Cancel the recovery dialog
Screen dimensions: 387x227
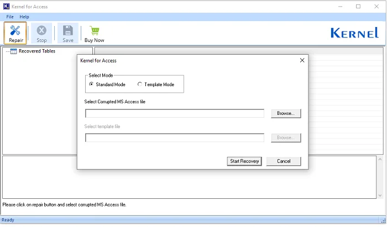click(x=284, y=161)
